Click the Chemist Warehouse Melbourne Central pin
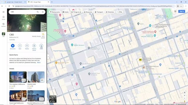The image size is (188, 105). [x=155, y=32]
